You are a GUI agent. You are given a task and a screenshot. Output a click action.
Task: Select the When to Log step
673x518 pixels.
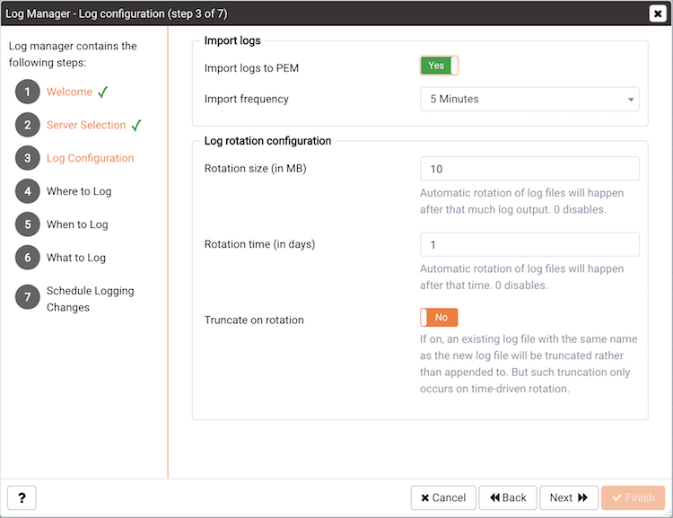(77, 224)
